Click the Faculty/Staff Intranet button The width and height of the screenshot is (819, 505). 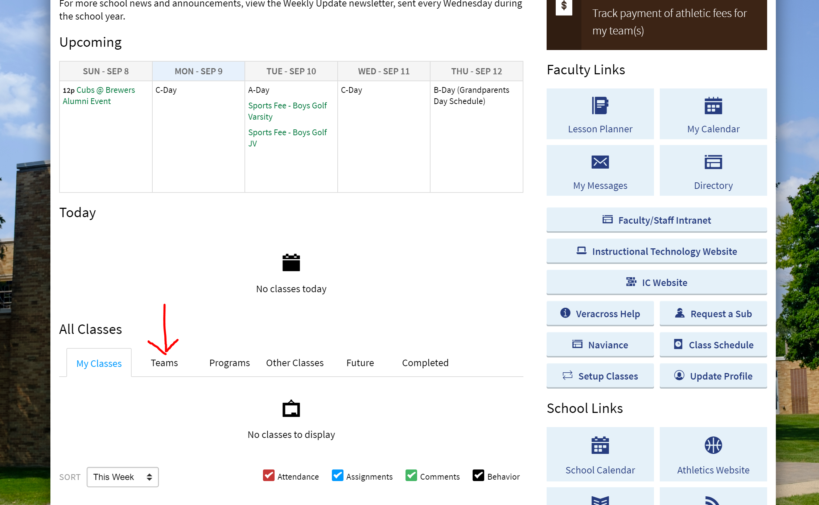pos(657,220)
